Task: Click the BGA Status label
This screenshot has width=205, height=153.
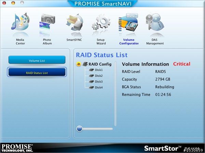Action: [x=131, y=87]
